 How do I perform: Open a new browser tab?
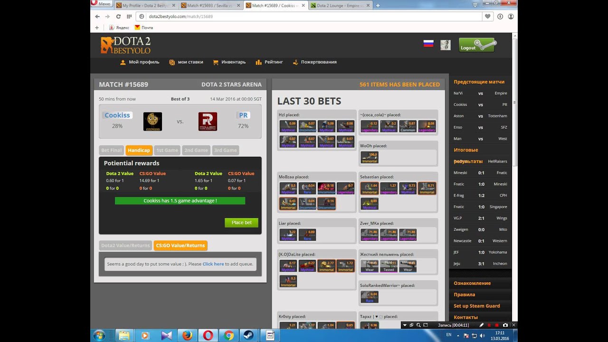(378, 6)
